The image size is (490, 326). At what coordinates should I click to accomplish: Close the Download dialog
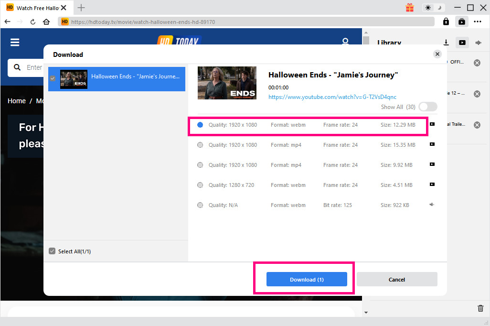coord(437,54)
